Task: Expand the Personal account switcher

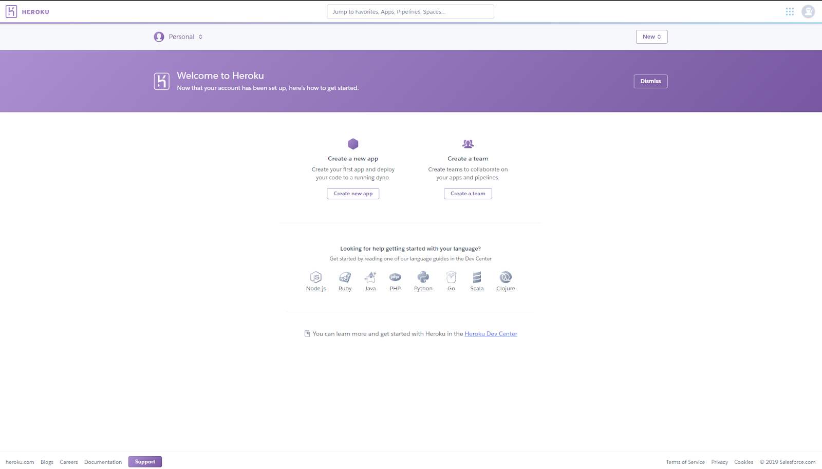Action: click(x=178, y=37)
